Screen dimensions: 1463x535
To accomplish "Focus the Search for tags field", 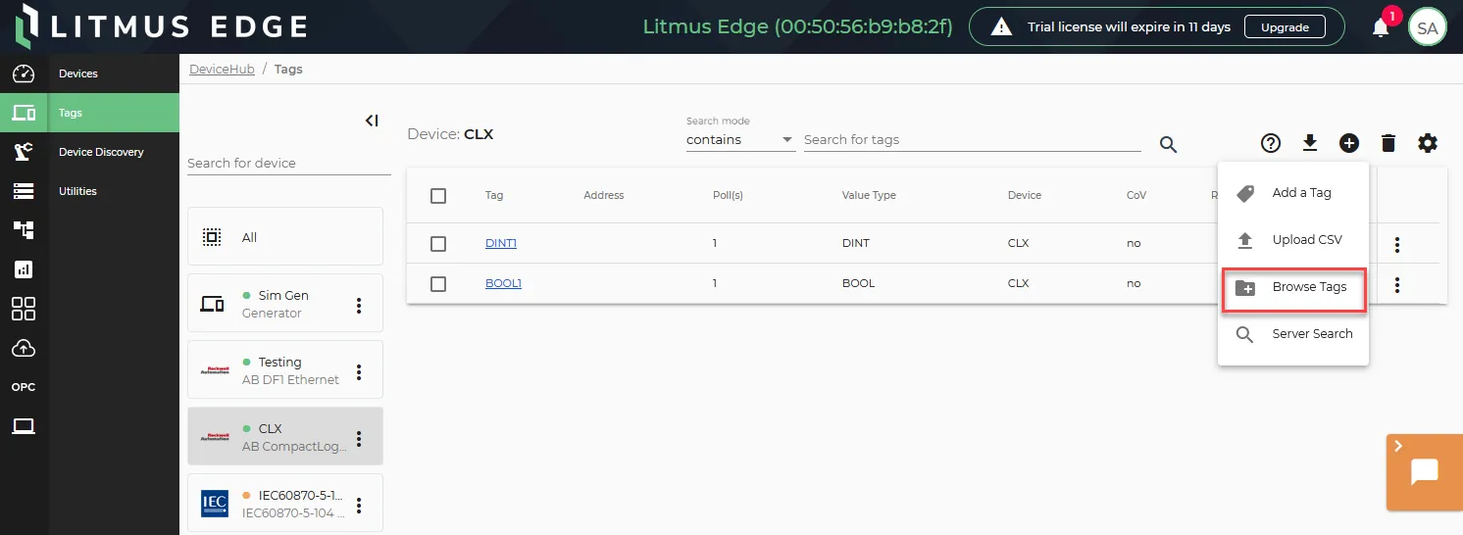I will click(x=973, y=140).
